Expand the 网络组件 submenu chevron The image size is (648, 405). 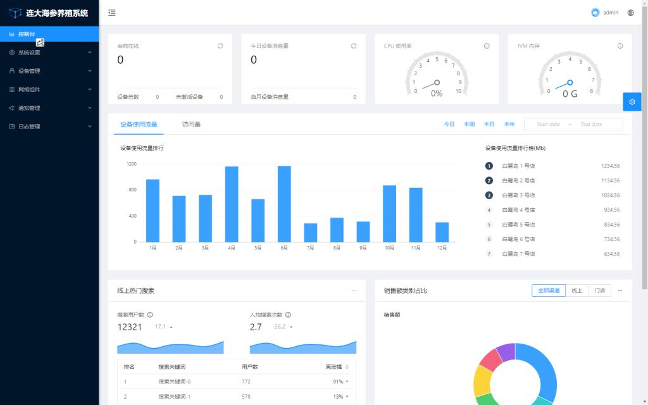coord(90,89)
